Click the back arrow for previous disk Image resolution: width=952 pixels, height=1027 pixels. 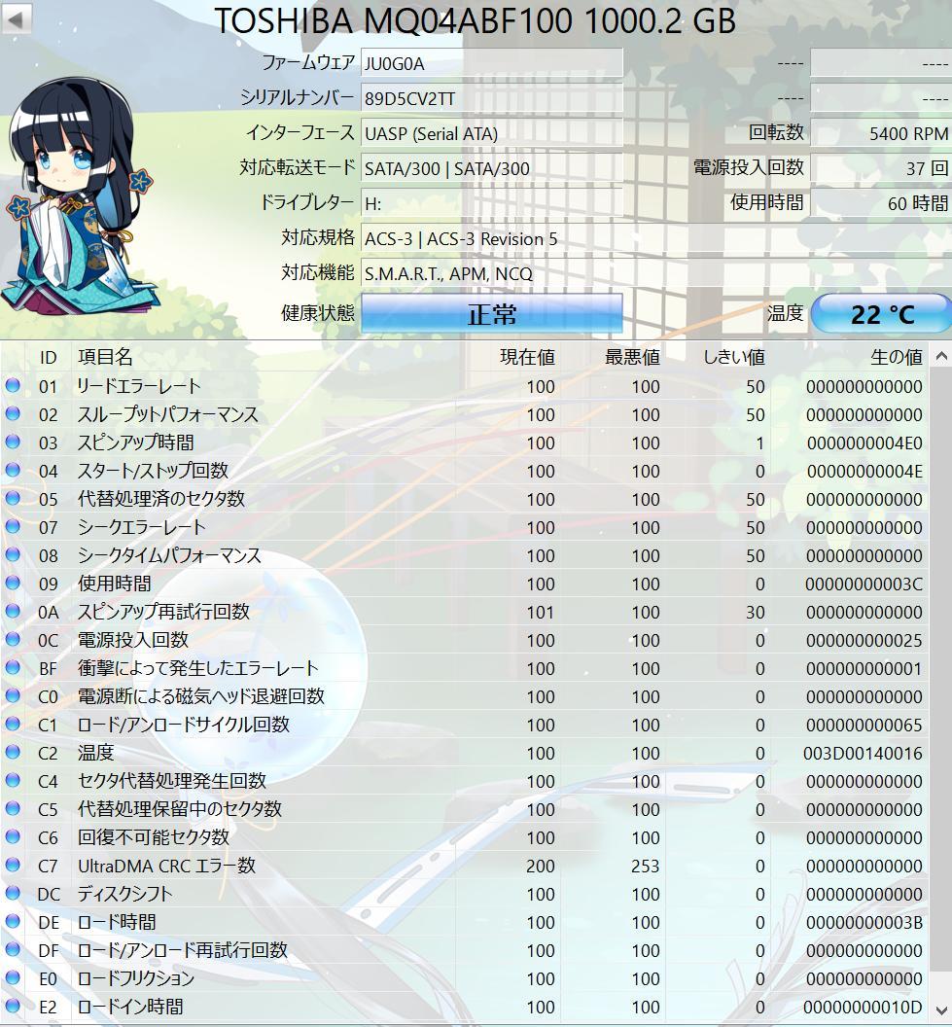pyautogui.click(x=17, y=18)
